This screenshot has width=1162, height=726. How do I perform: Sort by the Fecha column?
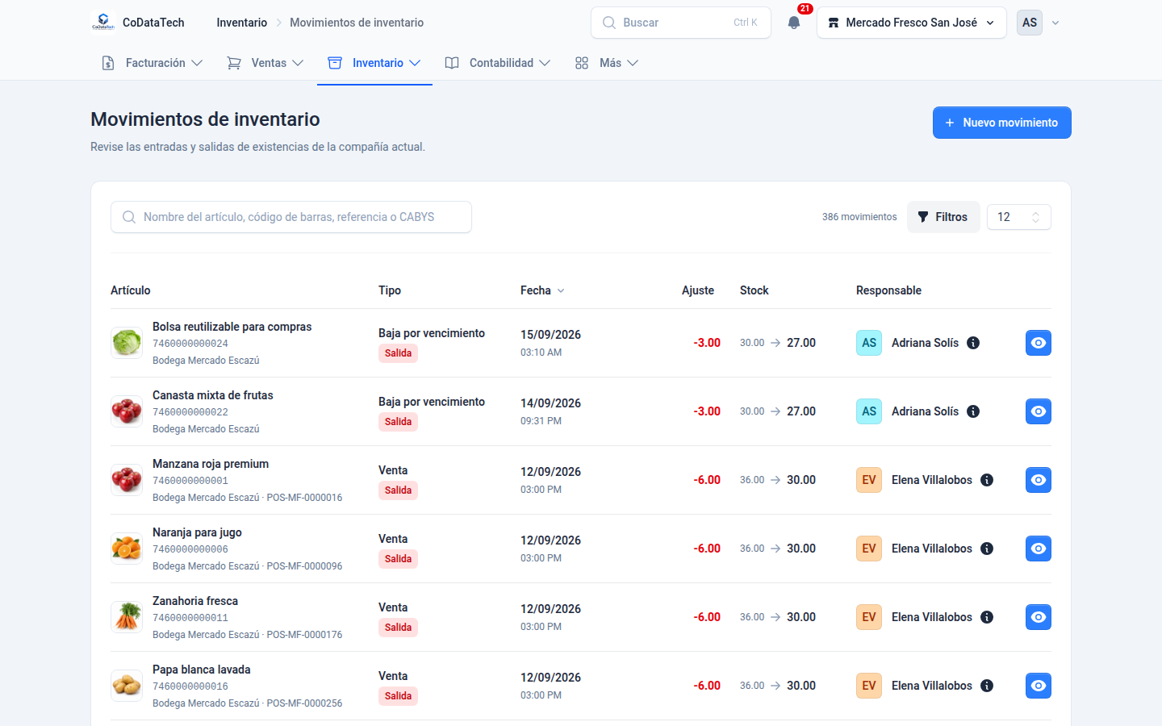pos(542,290)
